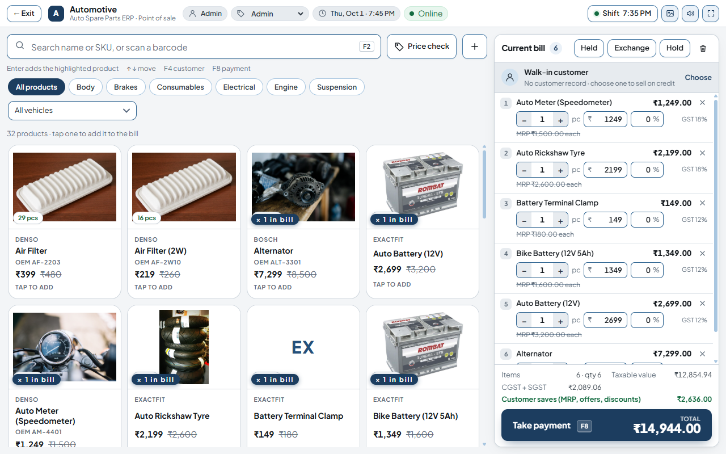Hold the current bill
Screen dimensions: 726x454
pyautogui.click(x=675, y=48)
